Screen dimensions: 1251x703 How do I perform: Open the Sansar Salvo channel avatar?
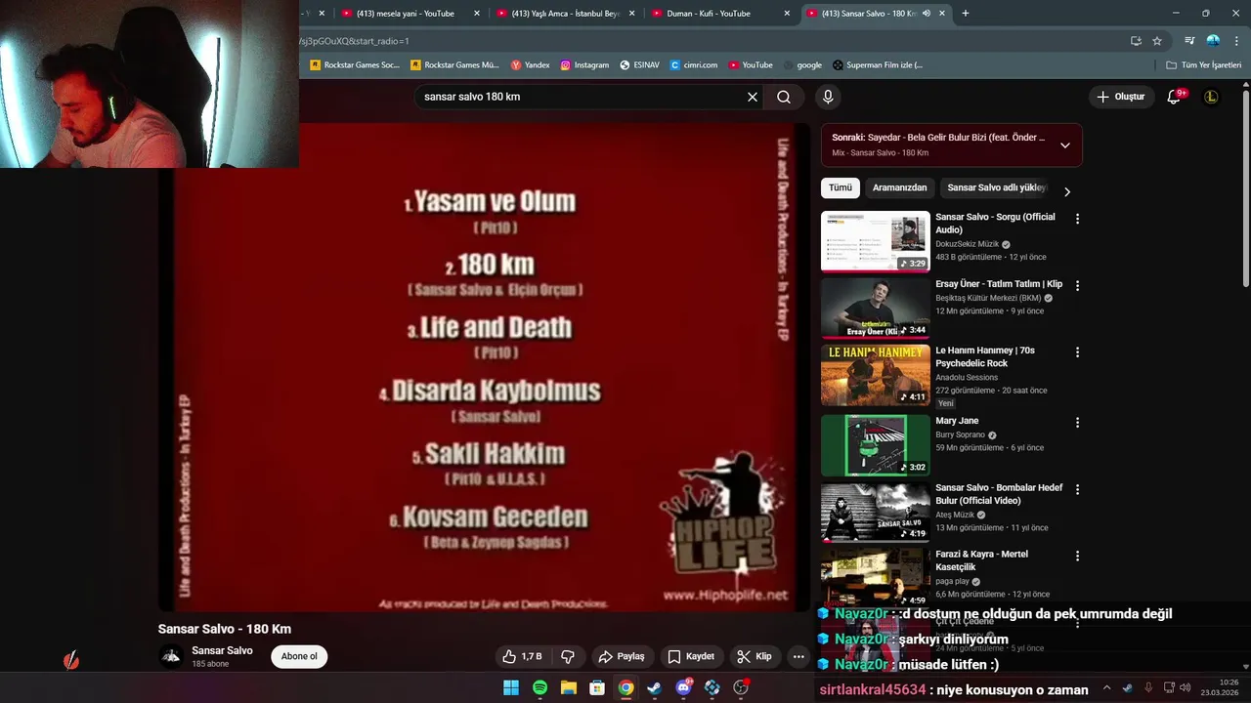click(x=171, y=656)
